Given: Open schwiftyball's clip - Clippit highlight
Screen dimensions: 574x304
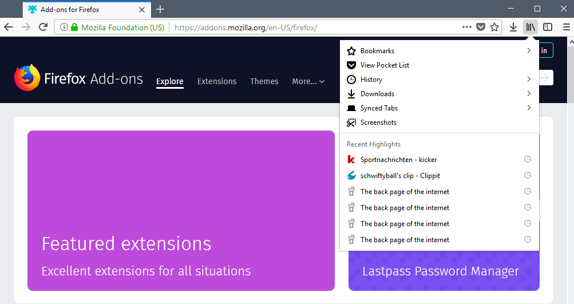Looking at the screenshot, I should point(440,175).
